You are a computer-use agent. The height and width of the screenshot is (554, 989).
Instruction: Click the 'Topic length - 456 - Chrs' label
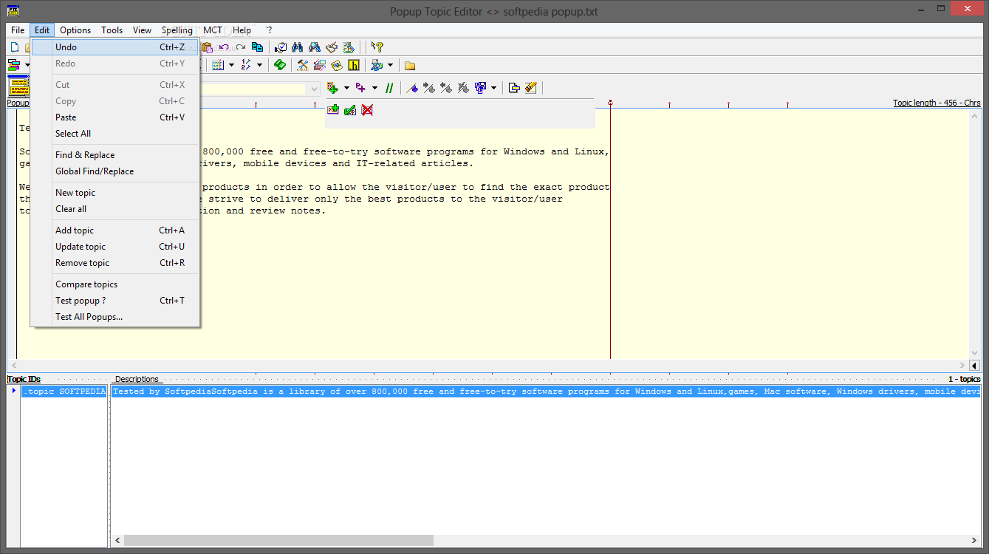[937, 103]
